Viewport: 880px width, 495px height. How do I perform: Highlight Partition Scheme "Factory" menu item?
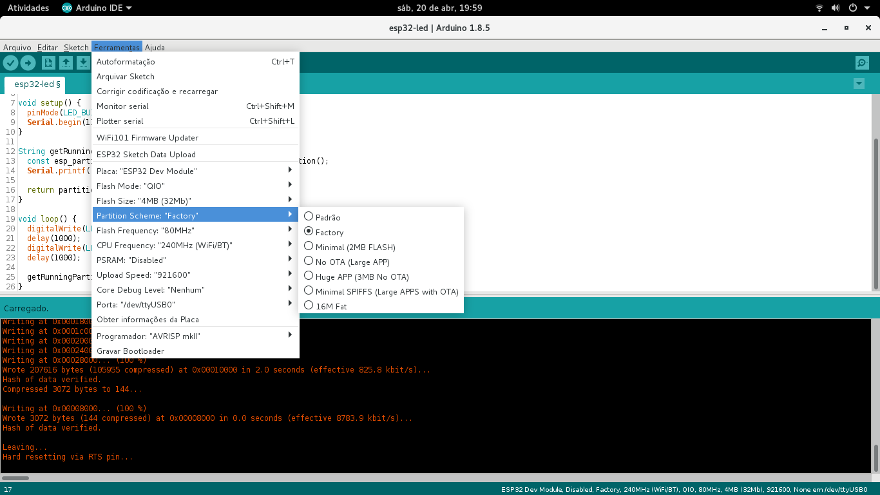click(196, 215)
